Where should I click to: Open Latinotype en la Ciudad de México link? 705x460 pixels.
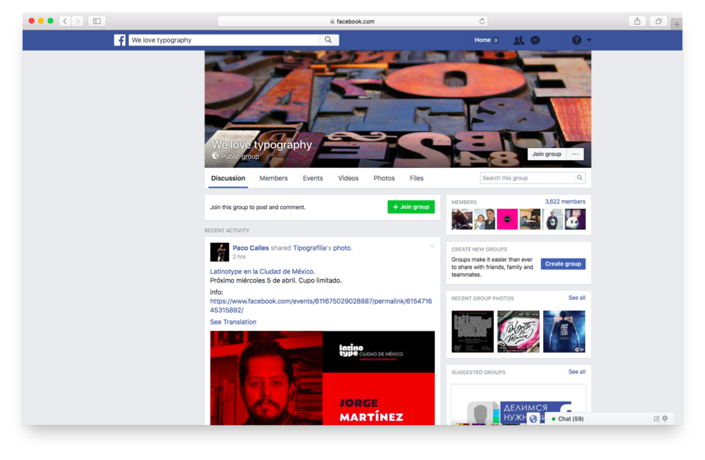(262, 272)
